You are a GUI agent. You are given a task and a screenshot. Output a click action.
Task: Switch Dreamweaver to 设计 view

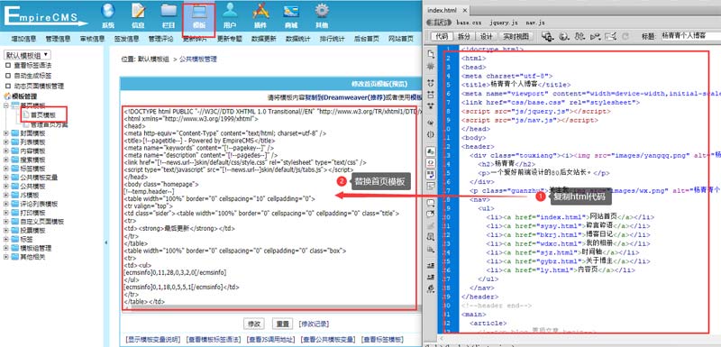click(486, 36)
